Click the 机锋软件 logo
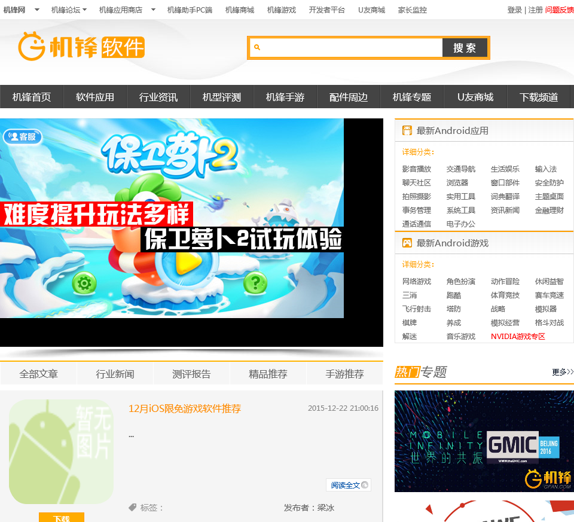The height and width of the screenshot is (522, 574). (x=81, y=47)
